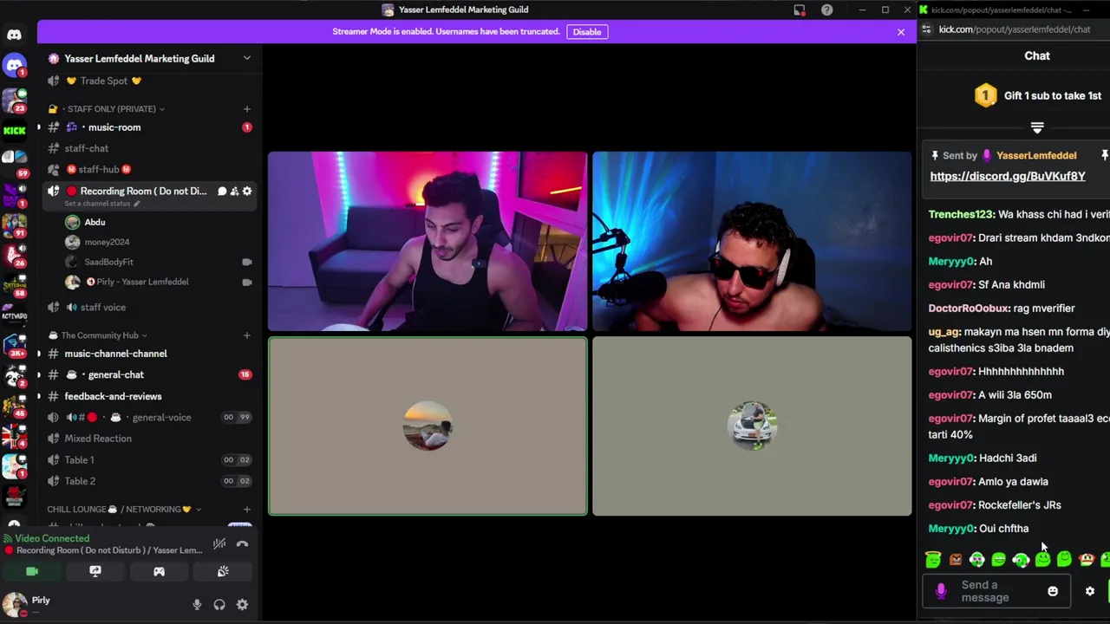Click YasserLemfeddel username in pinned message
This screenshot has height=624, width=1110.
coord(1036,155)
